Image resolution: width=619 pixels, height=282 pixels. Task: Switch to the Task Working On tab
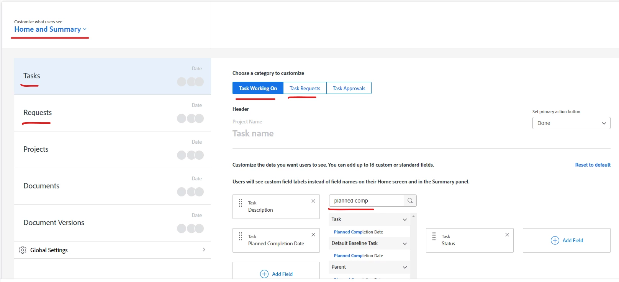click(x=258, y=88)
